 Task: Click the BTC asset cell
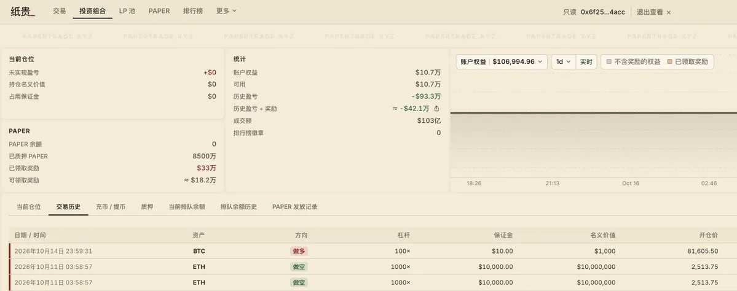click(199, 251)
